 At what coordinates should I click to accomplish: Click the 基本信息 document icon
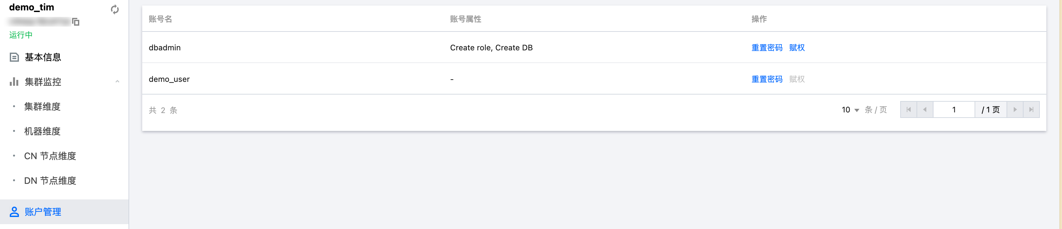pos(14,57)
